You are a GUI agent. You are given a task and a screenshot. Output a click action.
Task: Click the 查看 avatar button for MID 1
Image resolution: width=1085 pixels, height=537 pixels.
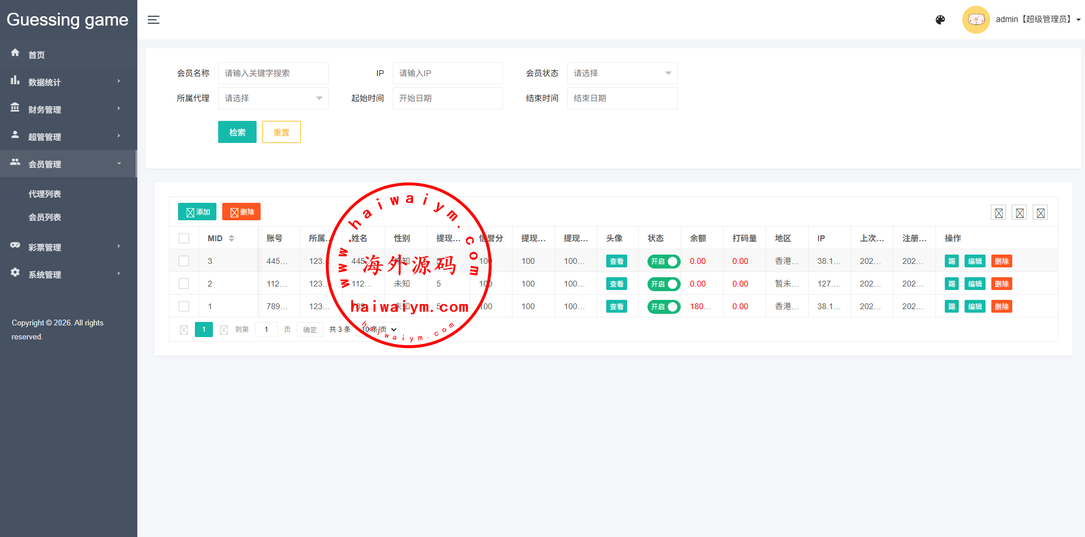click(x=616, y=307)
